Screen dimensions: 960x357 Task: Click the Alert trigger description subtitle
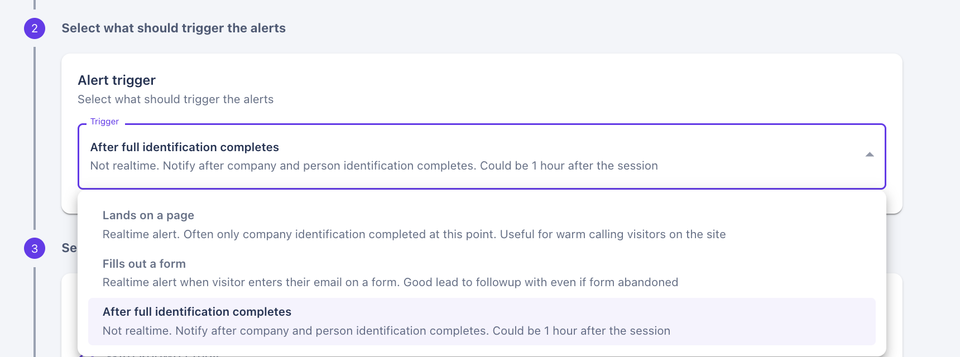tap(175, 99)
